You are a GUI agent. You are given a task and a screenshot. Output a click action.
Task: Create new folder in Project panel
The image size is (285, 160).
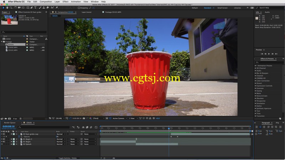(x=6, y=119)
